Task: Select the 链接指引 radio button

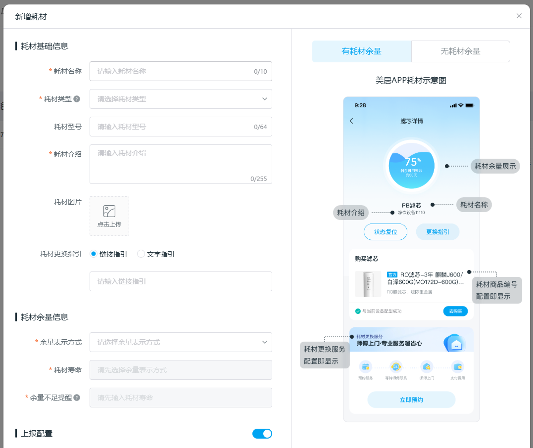Action: pyautogui.click(x=94, y=254)
